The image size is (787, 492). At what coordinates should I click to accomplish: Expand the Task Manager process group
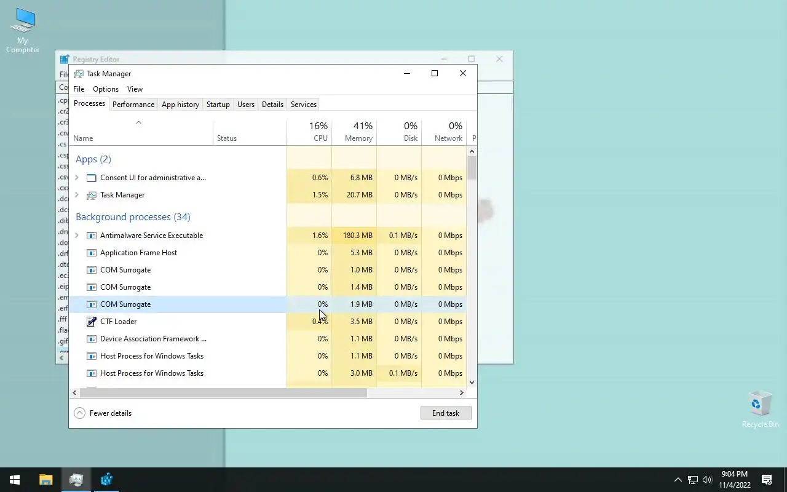click(77, 195)
